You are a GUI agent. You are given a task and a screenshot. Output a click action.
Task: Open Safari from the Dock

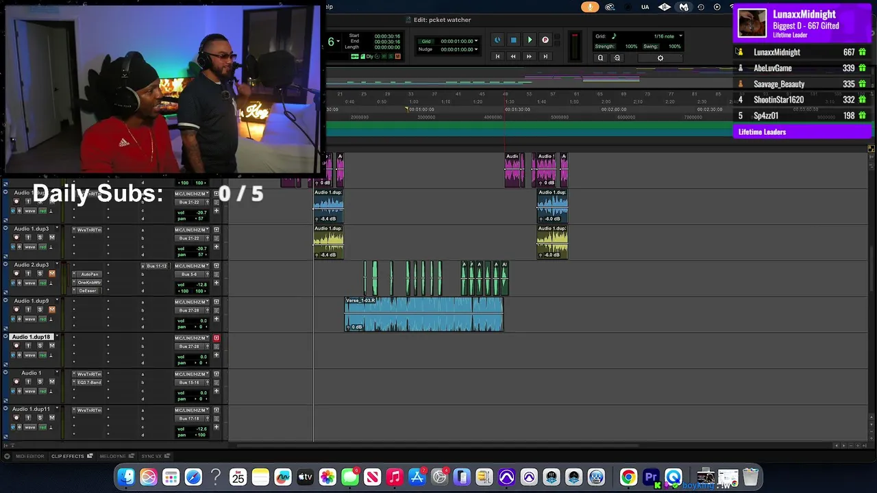193,477
